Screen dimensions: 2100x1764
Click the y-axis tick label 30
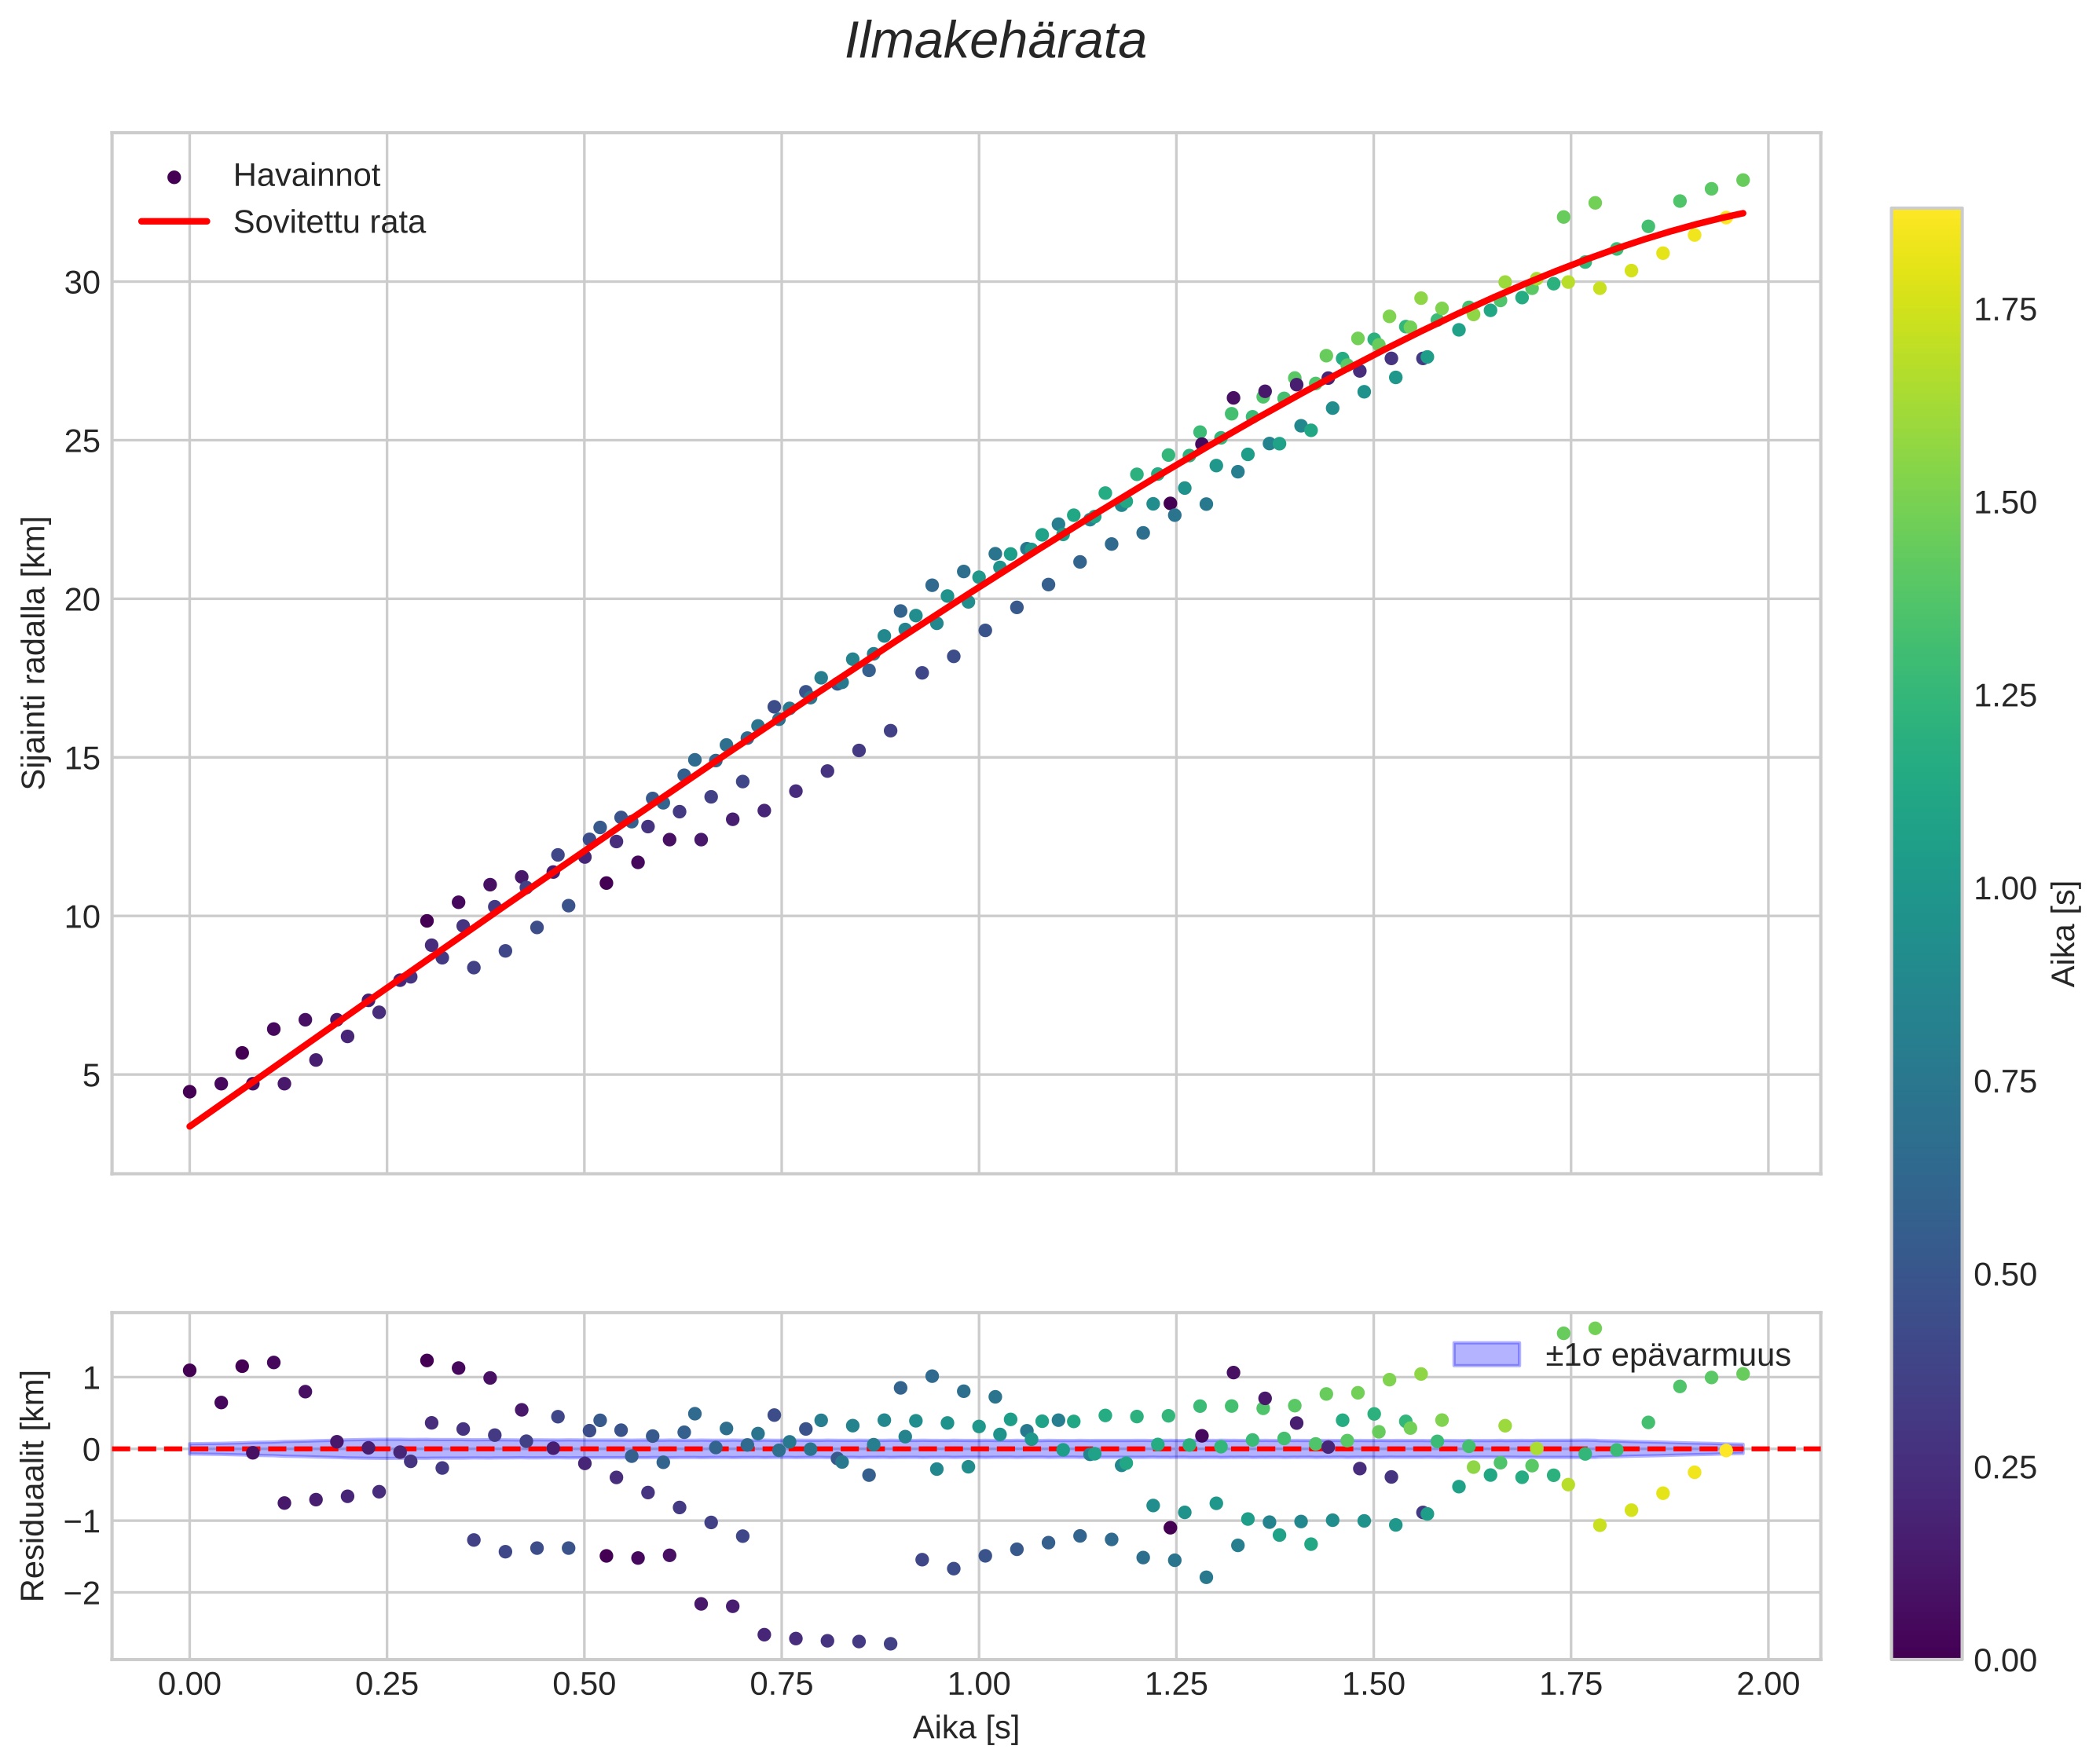82,283
